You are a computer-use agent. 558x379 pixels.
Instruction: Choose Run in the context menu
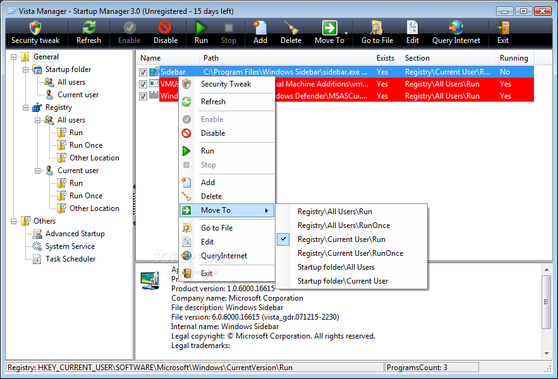tap(227, 151)
